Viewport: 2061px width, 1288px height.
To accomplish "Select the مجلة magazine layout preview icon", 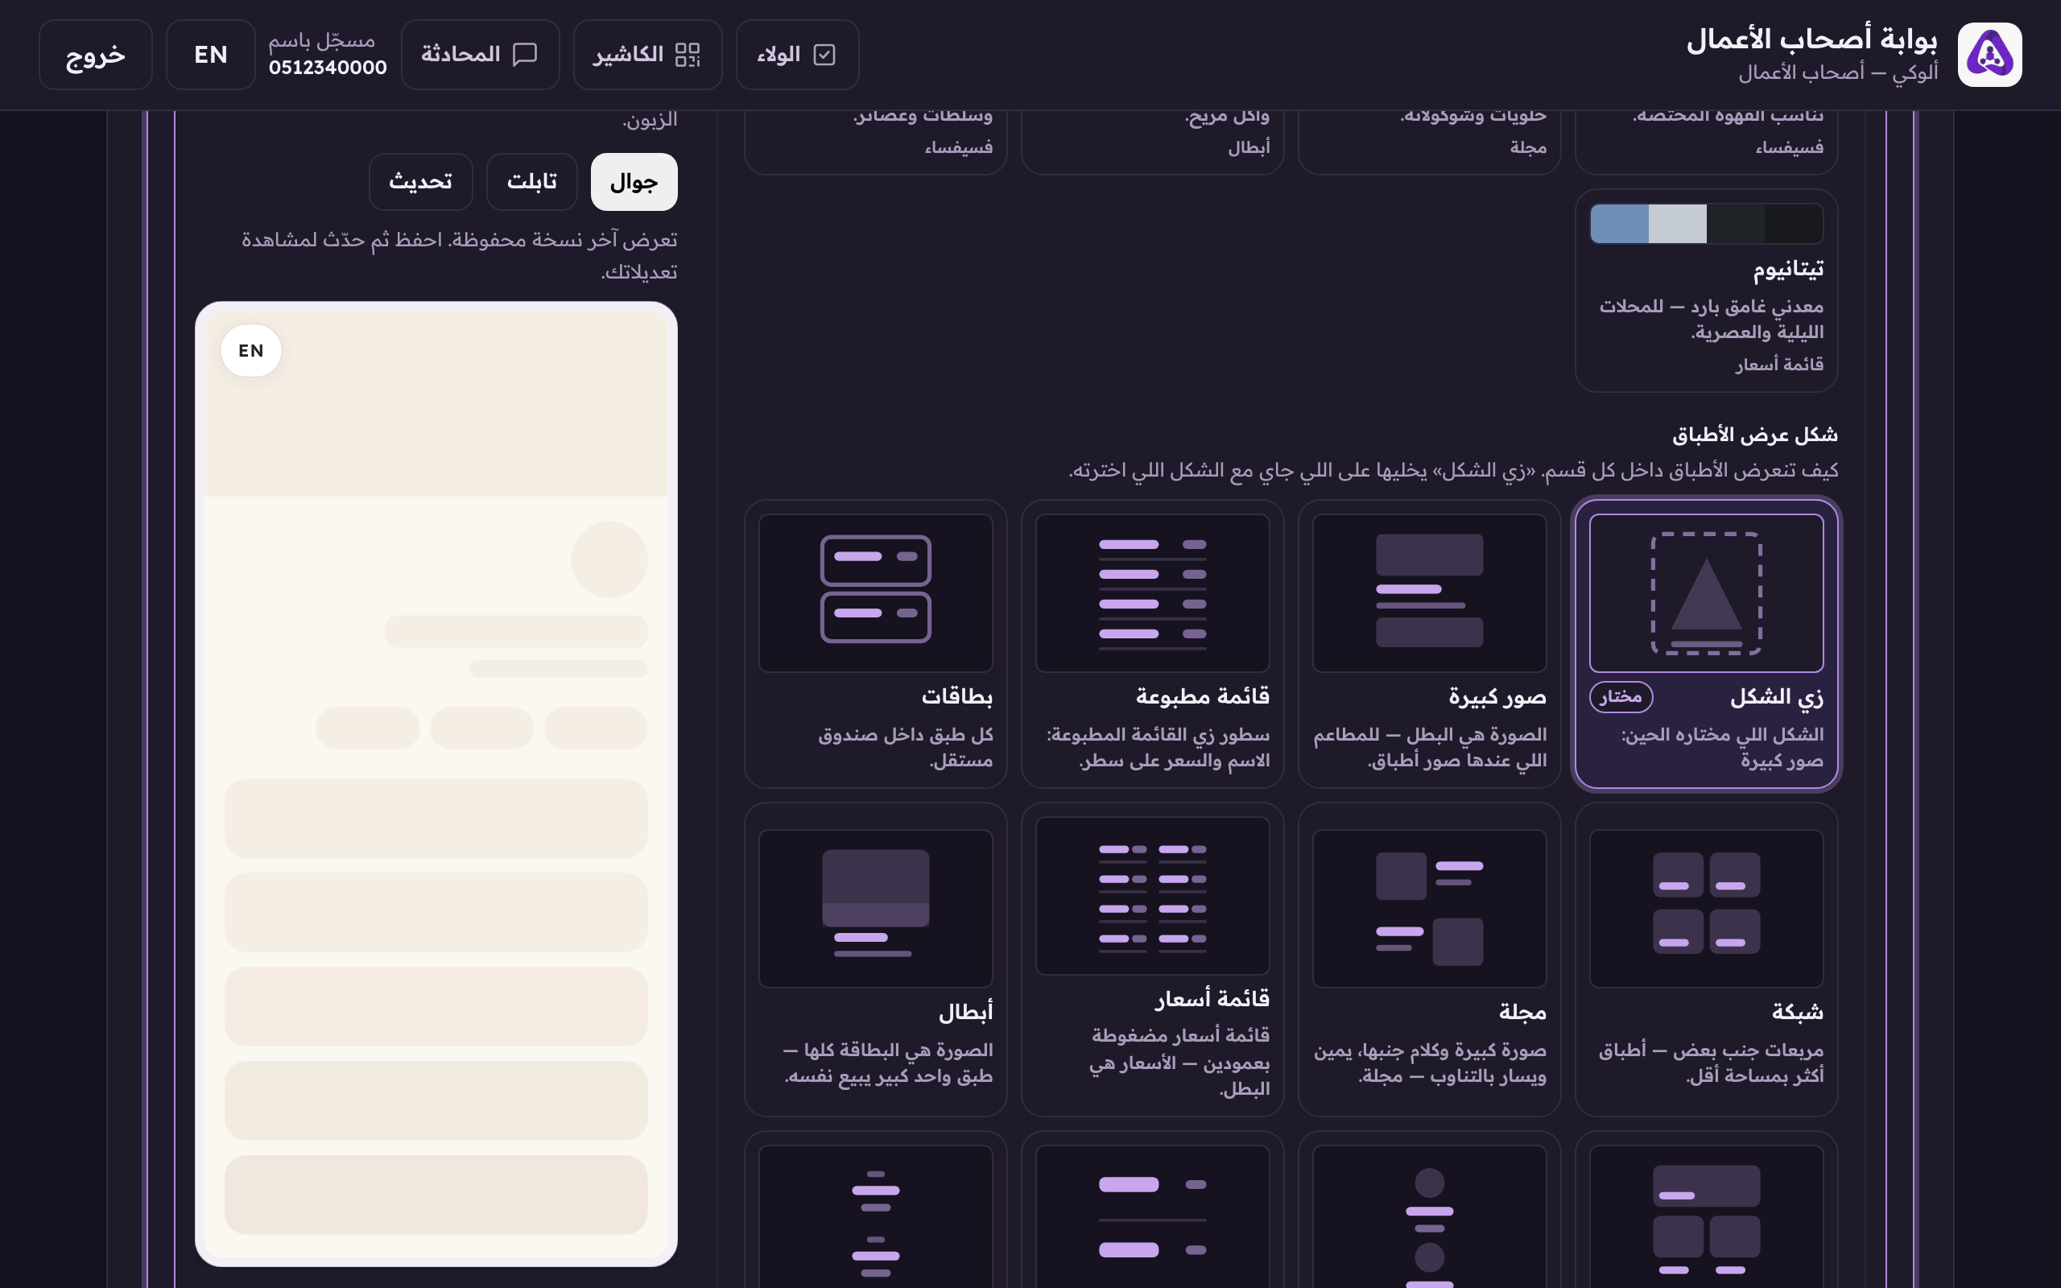I will [x=1429, y=908].
